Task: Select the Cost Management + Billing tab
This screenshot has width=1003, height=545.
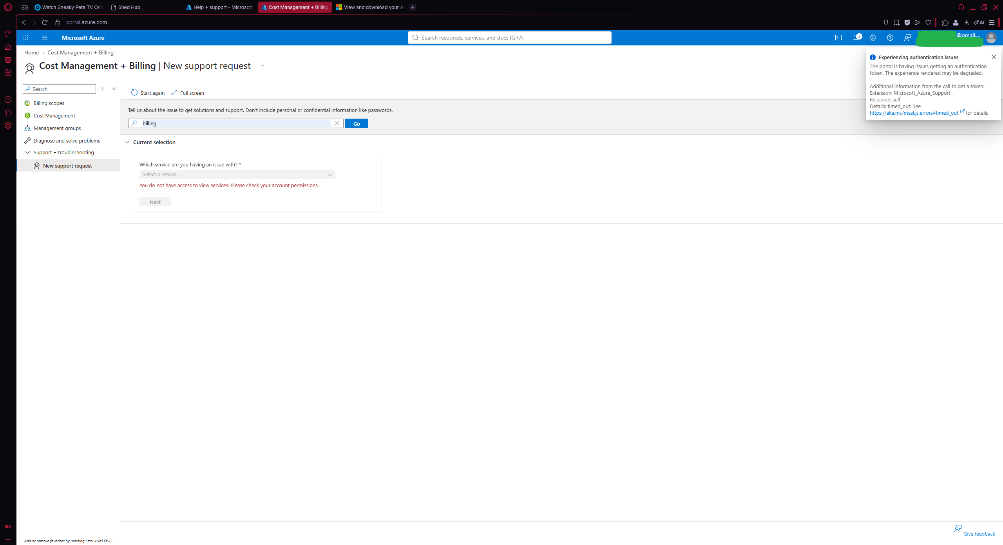Action: click(x=295, y=7)
